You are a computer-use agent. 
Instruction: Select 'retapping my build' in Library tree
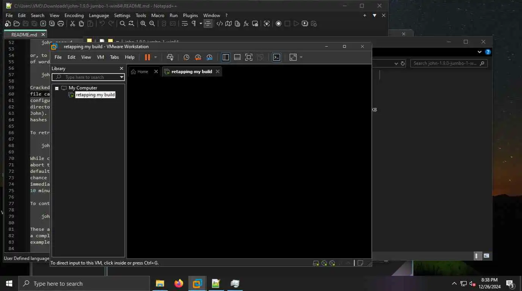tap(95, 95)
